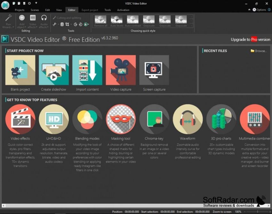Open the Waveform feature icon
272x214 pixels.
click(188, 119)
